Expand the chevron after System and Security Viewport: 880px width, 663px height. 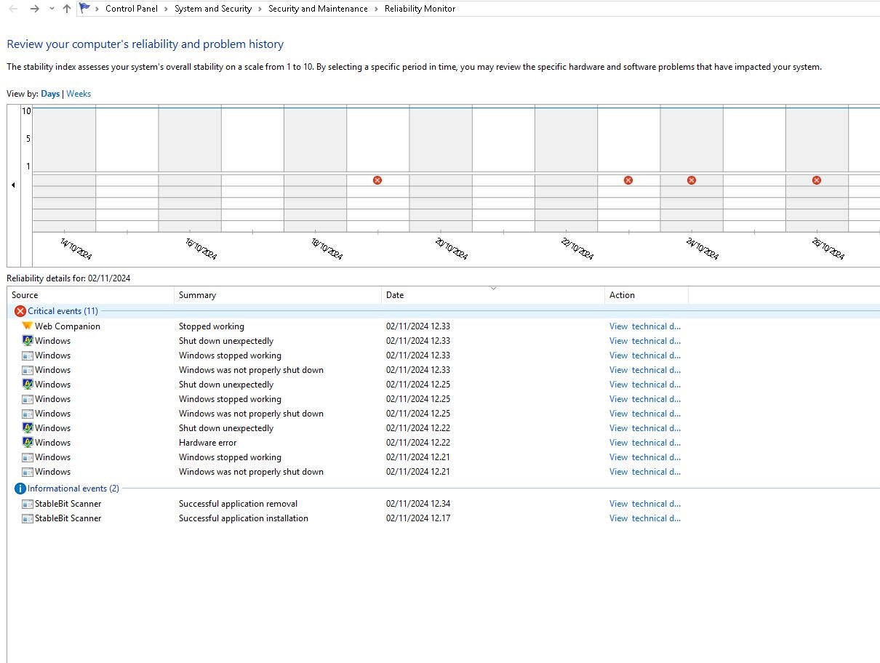pyautogui.click(x=260, y=9)
